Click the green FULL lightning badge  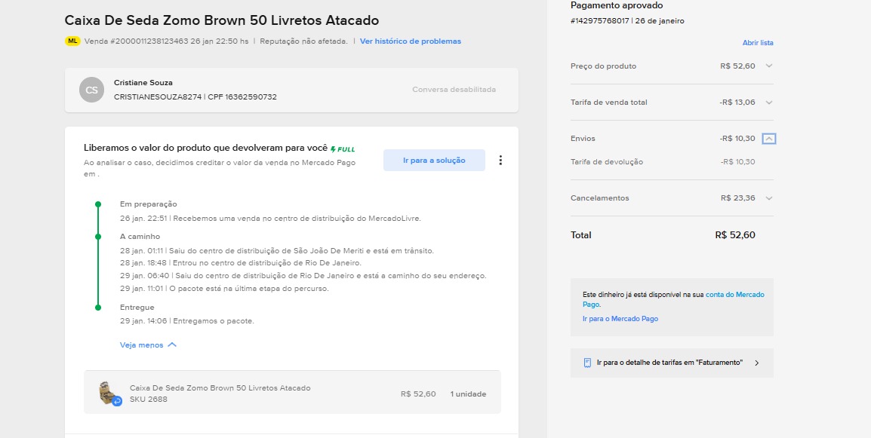343,149
